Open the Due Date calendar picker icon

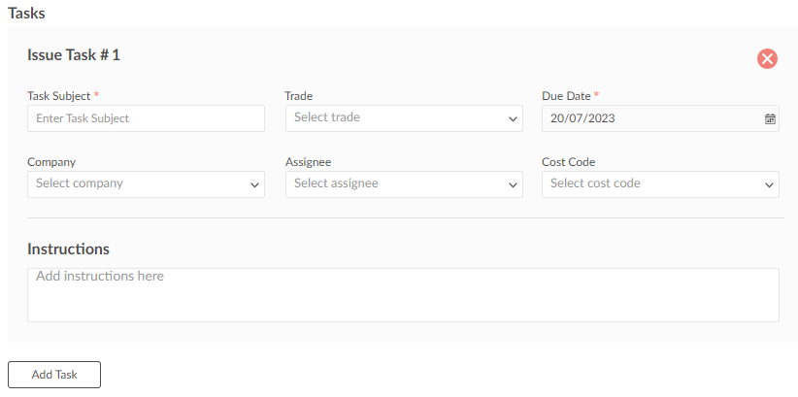click(x=770, y=119)
